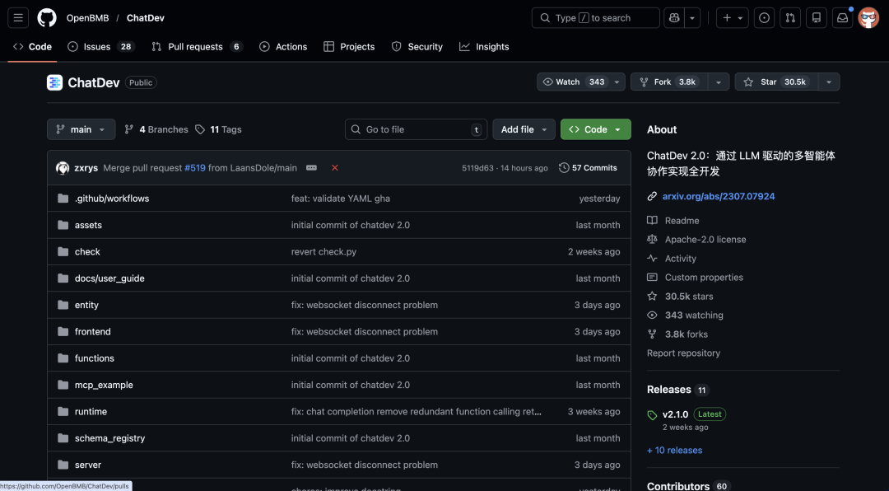Open the Security tab
The height and width of the screenshot is (491, 889).
tap(417, 46)
